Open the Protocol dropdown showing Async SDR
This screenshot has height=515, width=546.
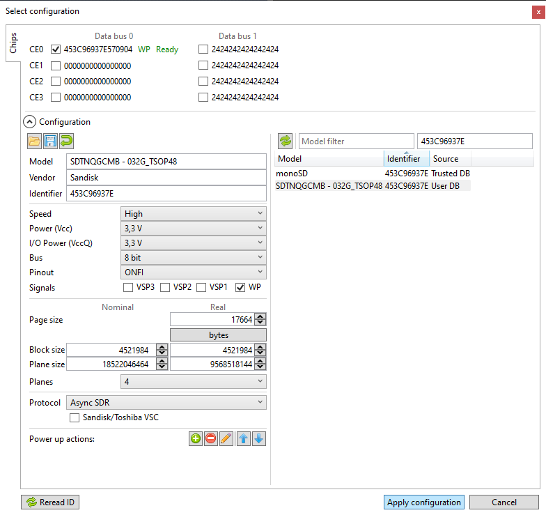(x=166, y=403)
